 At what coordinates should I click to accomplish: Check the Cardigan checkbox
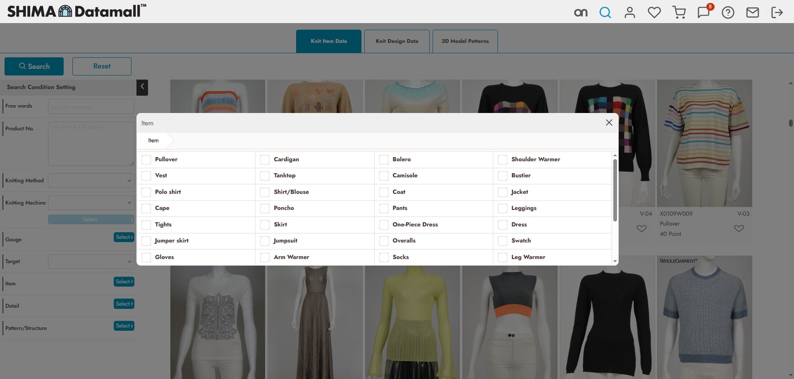[x=265, y=159]
